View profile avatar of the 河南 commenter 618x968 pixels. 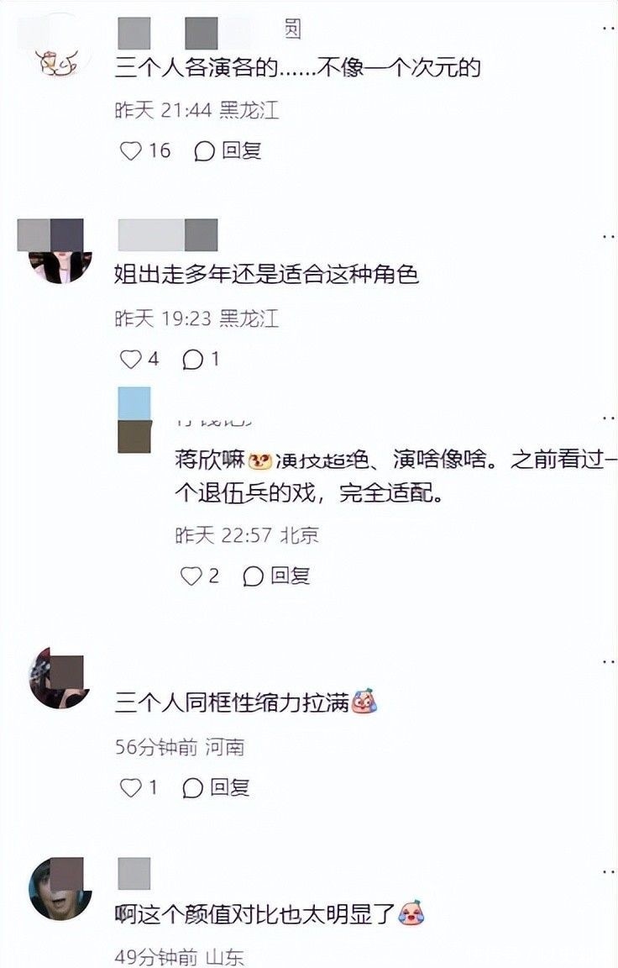60,677
